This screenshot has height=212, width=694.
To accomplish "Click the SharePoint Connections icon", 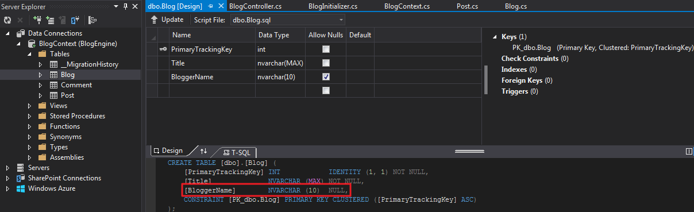I will point(21,178).
